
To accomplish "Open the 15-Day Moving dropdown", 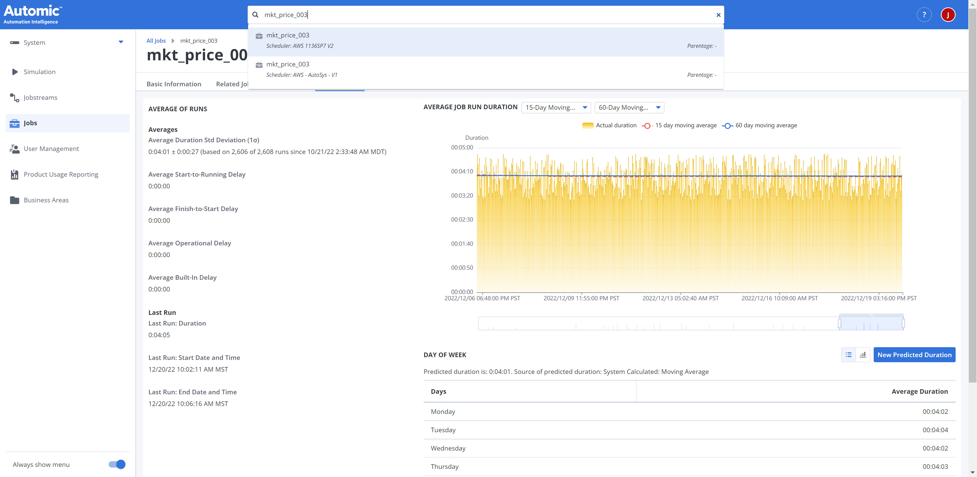I will click(556, 107).
